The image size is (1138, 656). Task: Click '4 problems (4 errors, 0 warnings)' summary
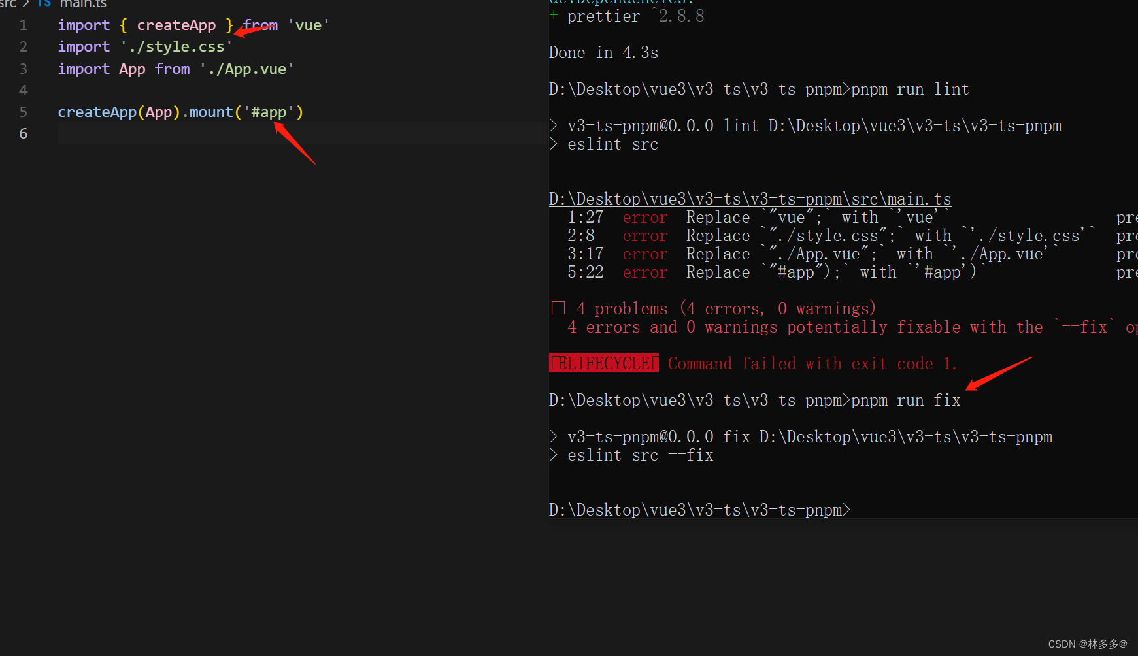tap(726, 309)
